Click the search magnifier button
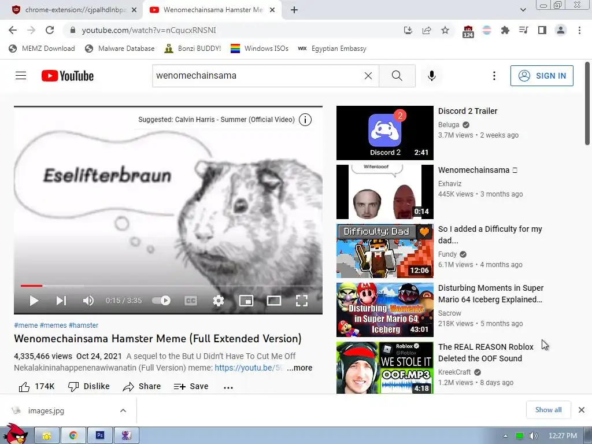 click(397, 76)
